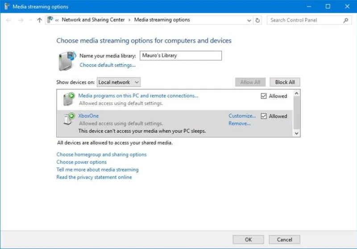This screenshot has width=357, height=249.
Task: Open the Show devices on dropdown
Action: [x=119, y=82]
